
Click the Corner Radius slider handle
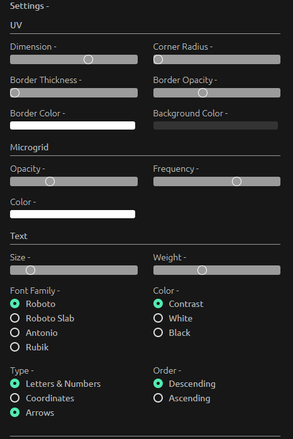[158, 59]
